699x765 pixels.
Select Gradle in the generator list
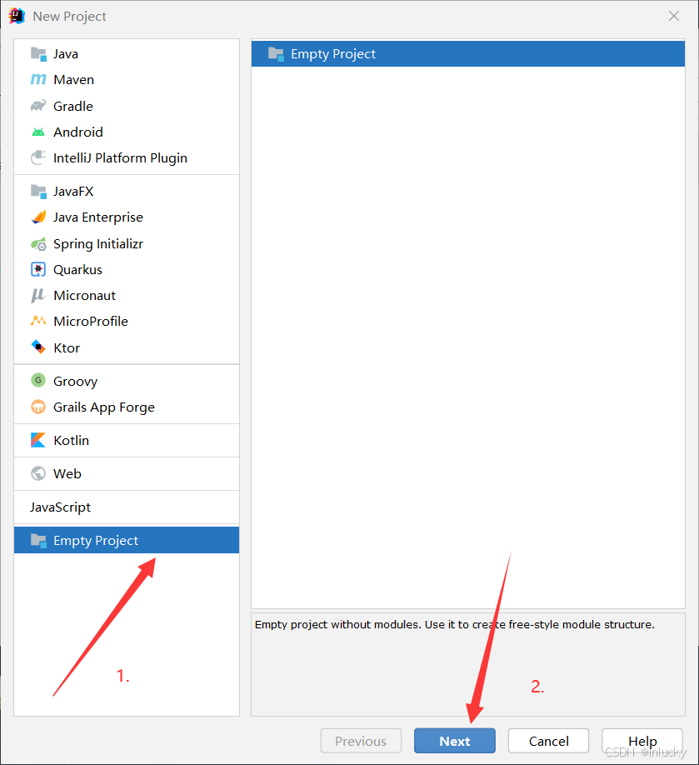73,106
